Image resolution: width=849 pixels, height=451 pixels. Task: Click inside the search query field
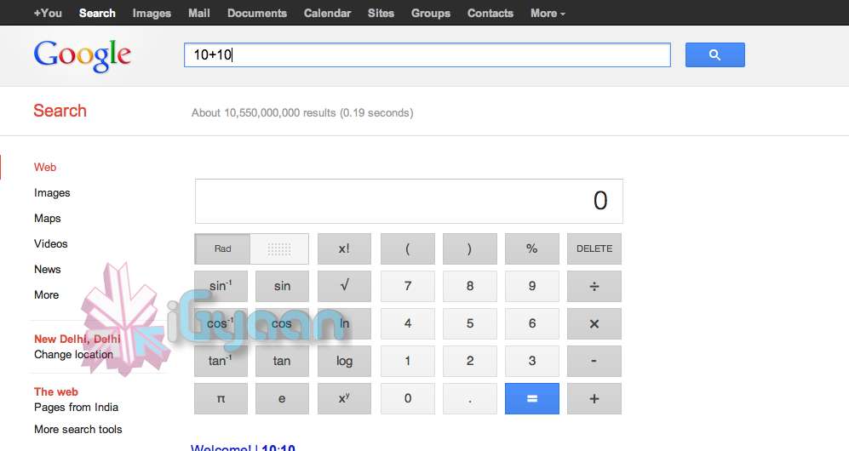426,55
